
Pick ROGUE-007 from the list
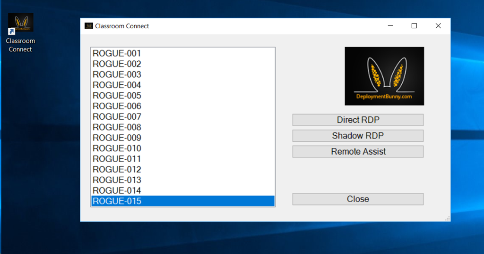click(x=117, y=117)
